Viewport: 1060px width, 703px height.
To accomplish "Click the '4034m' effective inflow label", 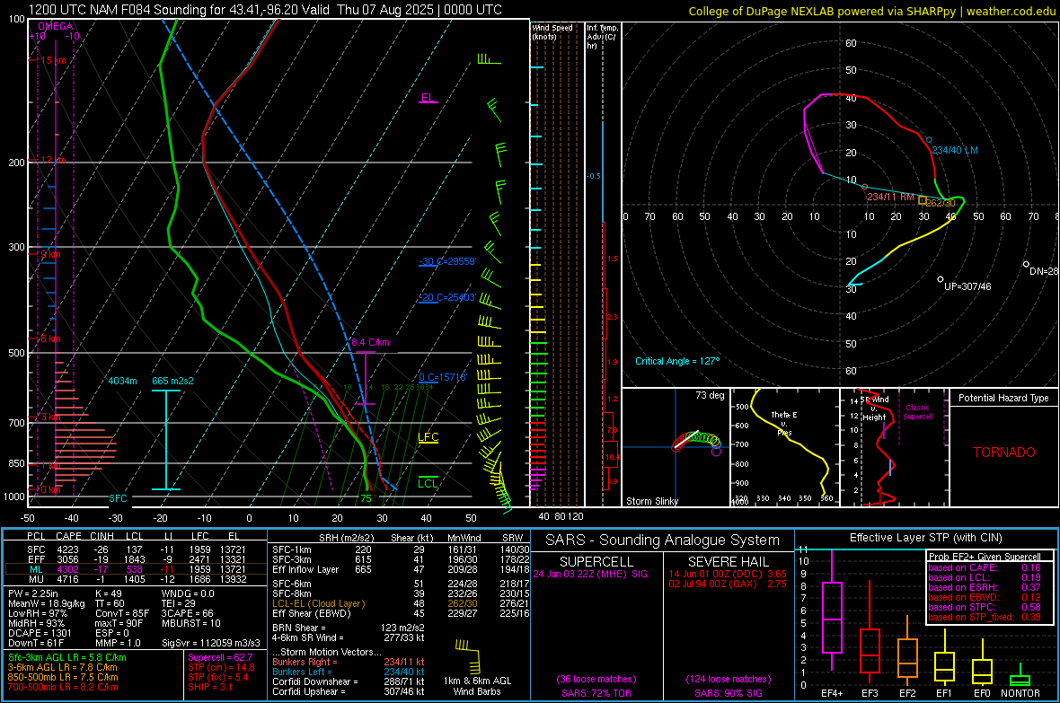I will [122, 381].
